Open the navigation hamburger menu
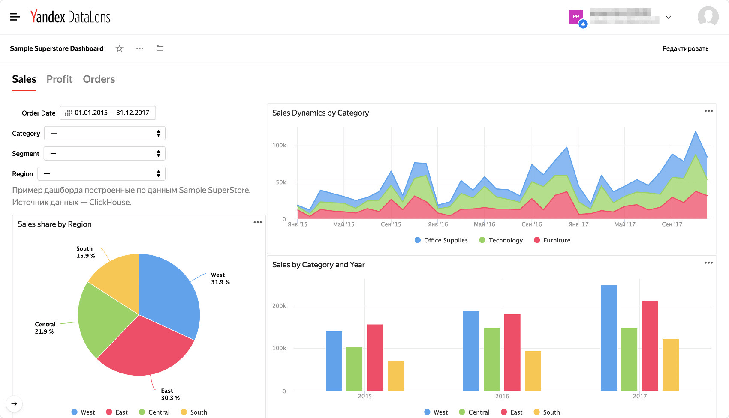The image size is (729, 418). (15, 17)
